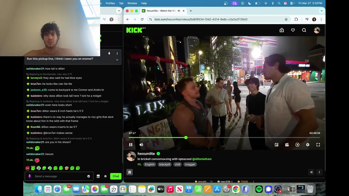349x196 pixels.
Task: Open the Help menu in menu bar
Action: 144,3
